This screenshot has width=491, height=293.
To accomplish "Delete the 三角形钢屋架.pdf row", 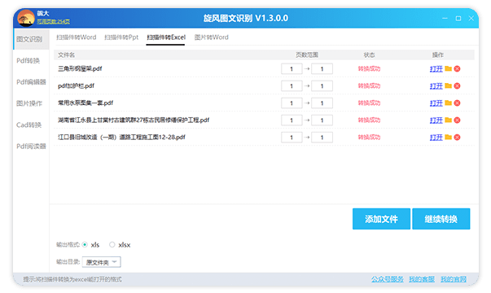I will click(457, 69).
